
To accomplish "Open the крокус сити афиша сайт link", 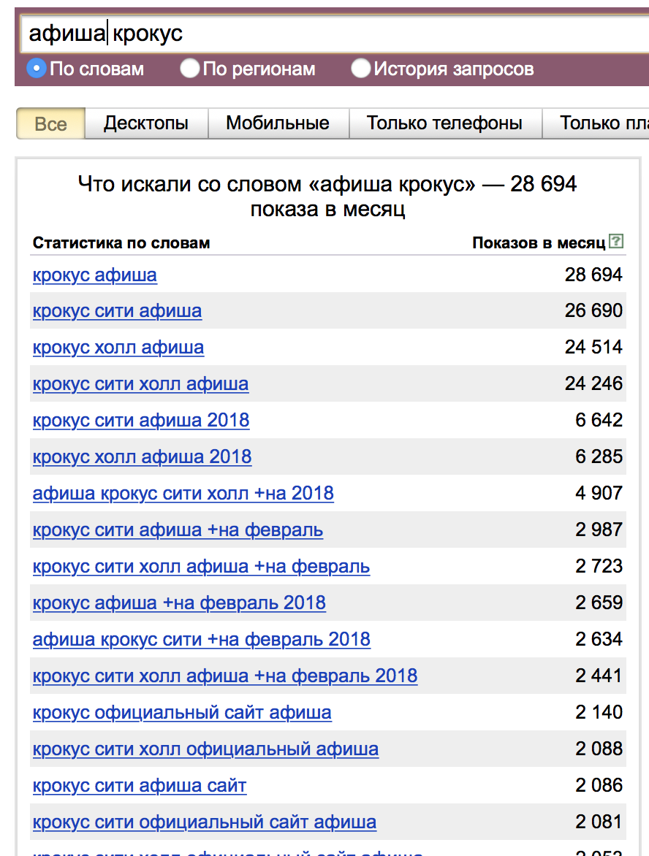I will click(x=140, y=786).
